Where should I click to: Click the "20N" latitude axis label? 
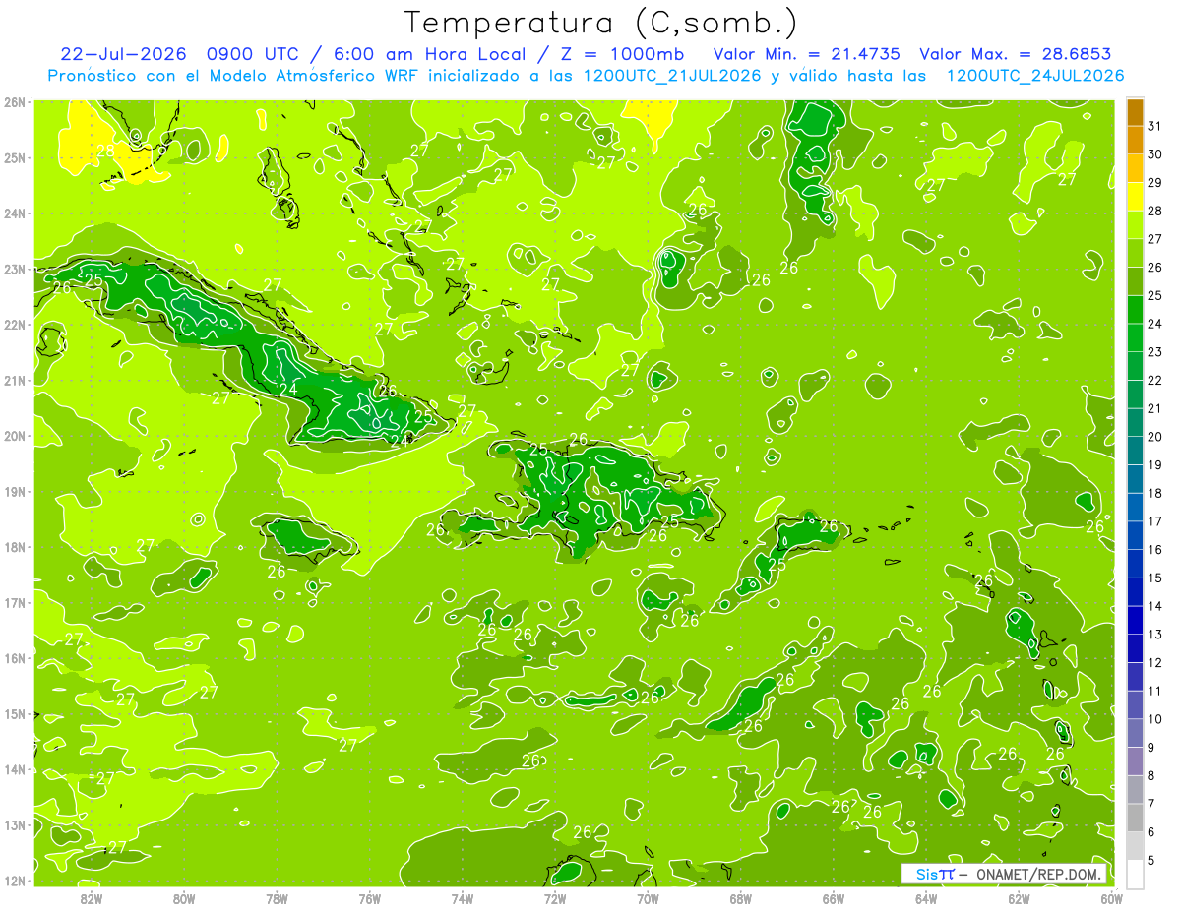(x=15, y=436)
